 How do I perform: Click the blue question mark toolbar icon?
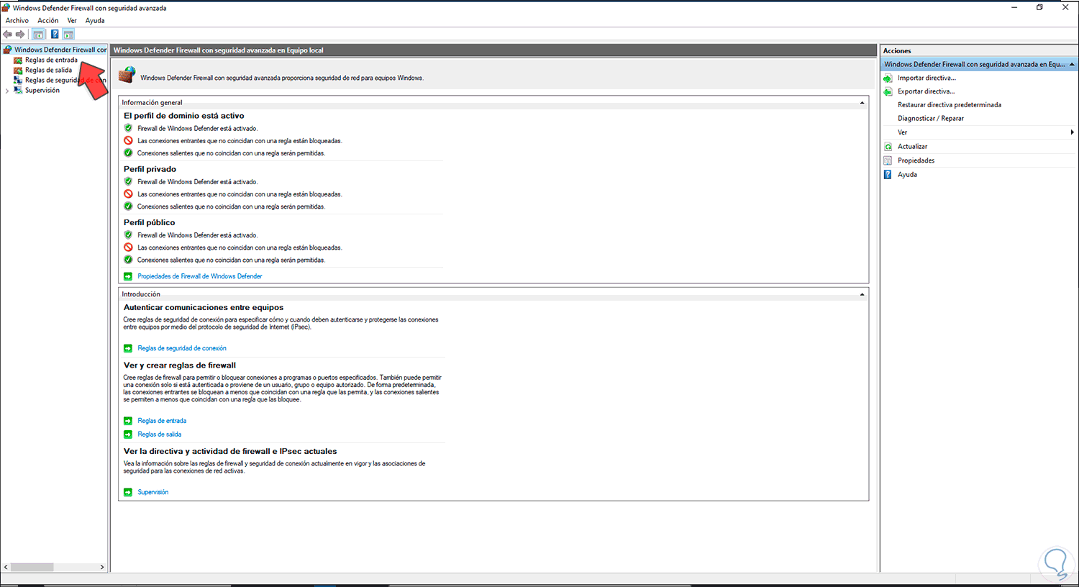(55, 34)
